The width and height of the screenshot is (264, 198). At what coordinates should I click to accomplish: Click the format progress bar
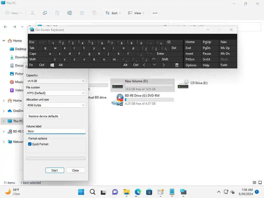click(56, 159)
